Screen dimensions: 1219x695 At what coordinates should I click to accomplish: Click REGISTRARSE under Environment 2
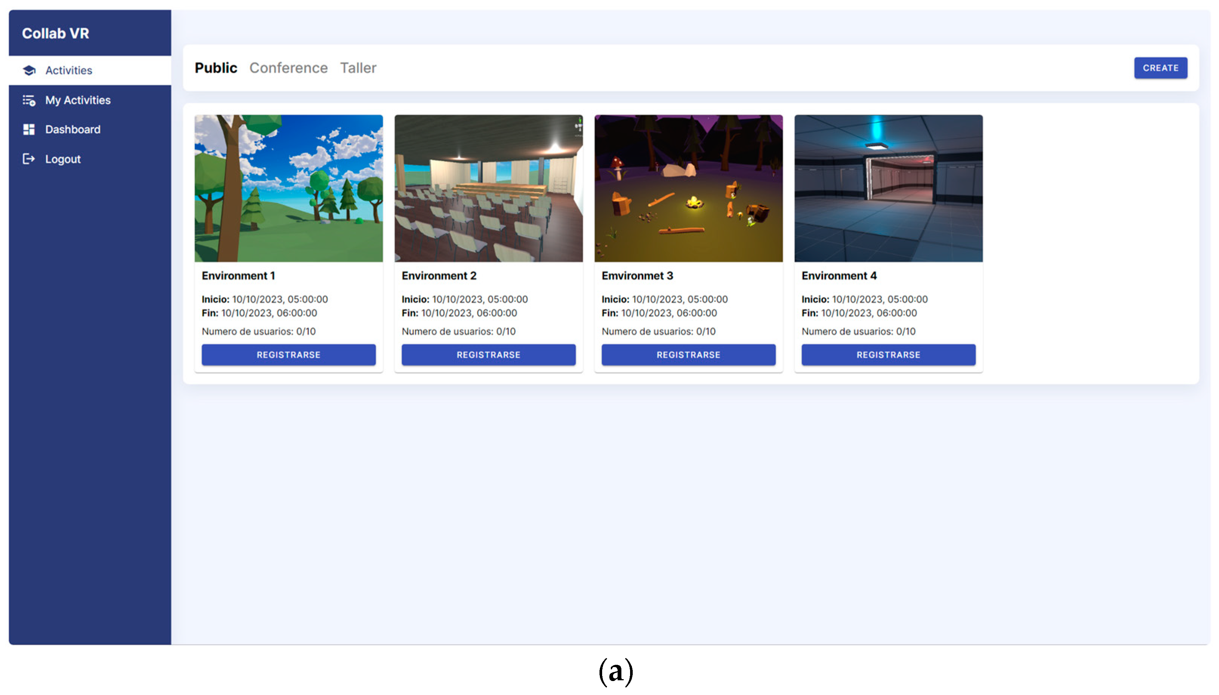[488, 354]
